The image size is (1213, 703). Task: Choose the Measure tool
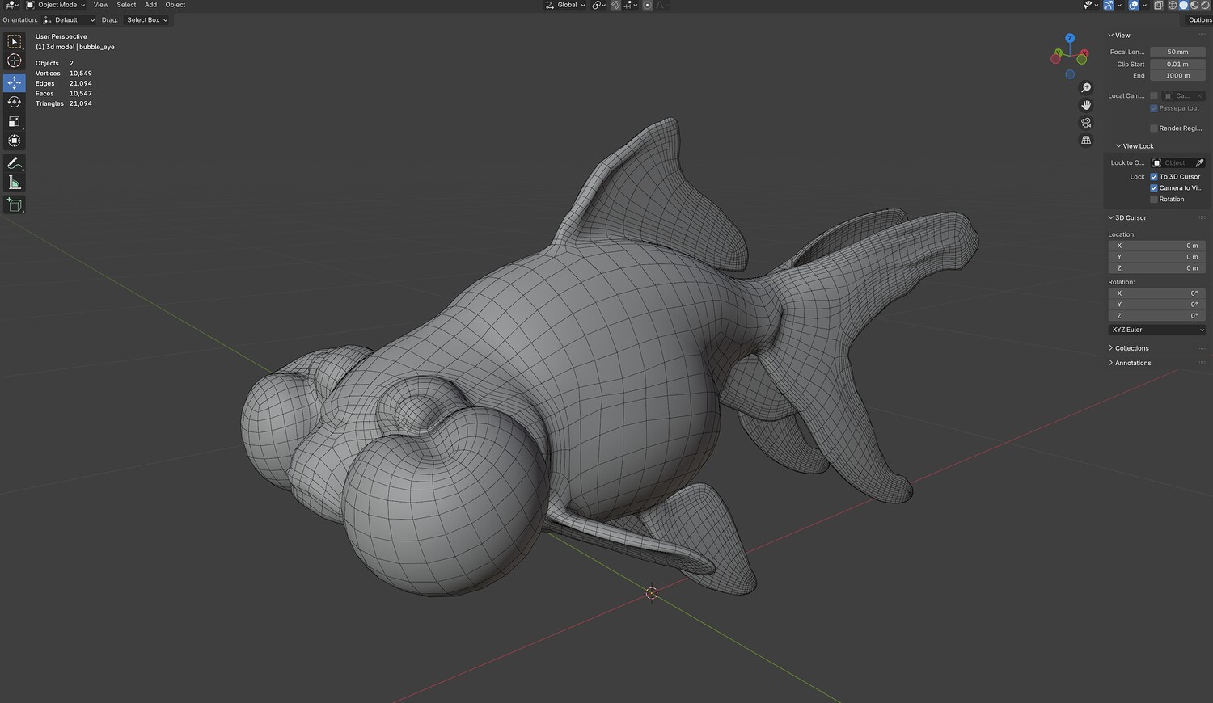tap(15, 183)
